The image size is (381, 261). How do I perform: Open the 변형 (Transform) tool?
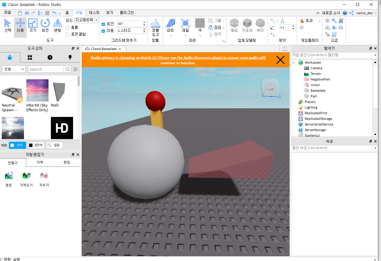click(x=57, y=26)
